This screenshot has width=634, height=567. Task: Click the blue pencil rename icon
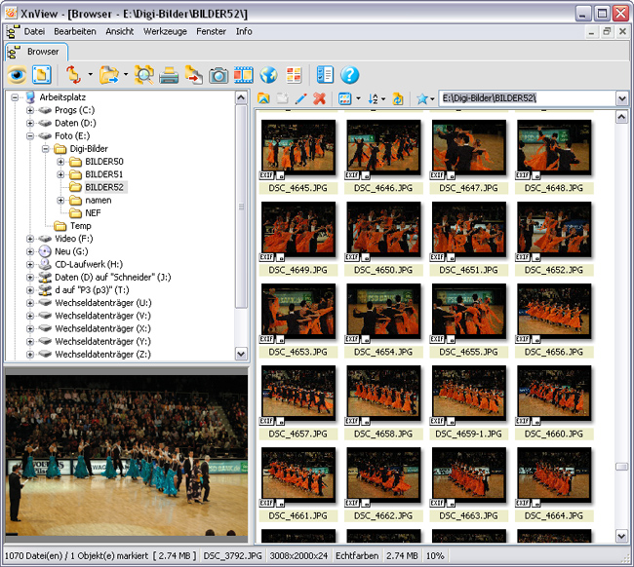pyautogui.click(x=300, y=98)
